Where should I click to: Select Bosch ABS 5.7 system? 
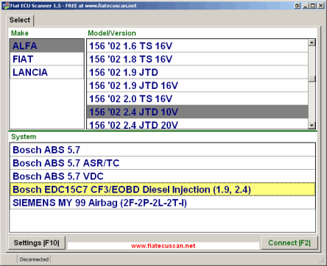163,150
